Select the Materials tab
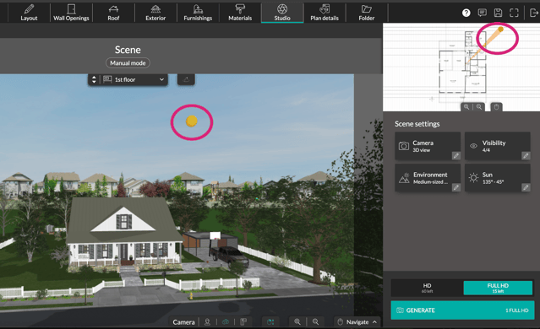The image size is (540, 329). point(240,13)
